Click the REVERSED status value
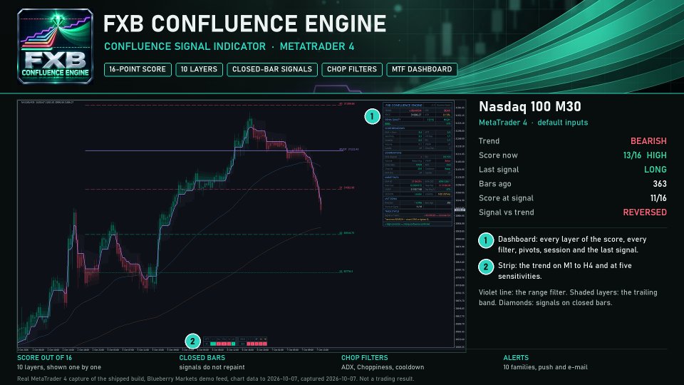Image resolution: width=684 pixels, height=385 pixels. (645, 212)
